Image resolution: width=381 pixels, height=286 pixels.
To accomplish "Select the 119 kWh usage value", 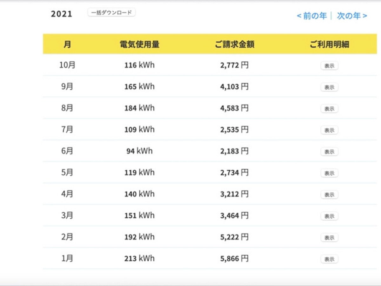I will click(139, 173).
